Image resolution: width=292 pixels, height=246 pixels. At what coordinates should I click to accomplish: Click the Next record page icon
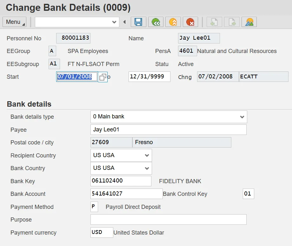(x=232, y=22)
